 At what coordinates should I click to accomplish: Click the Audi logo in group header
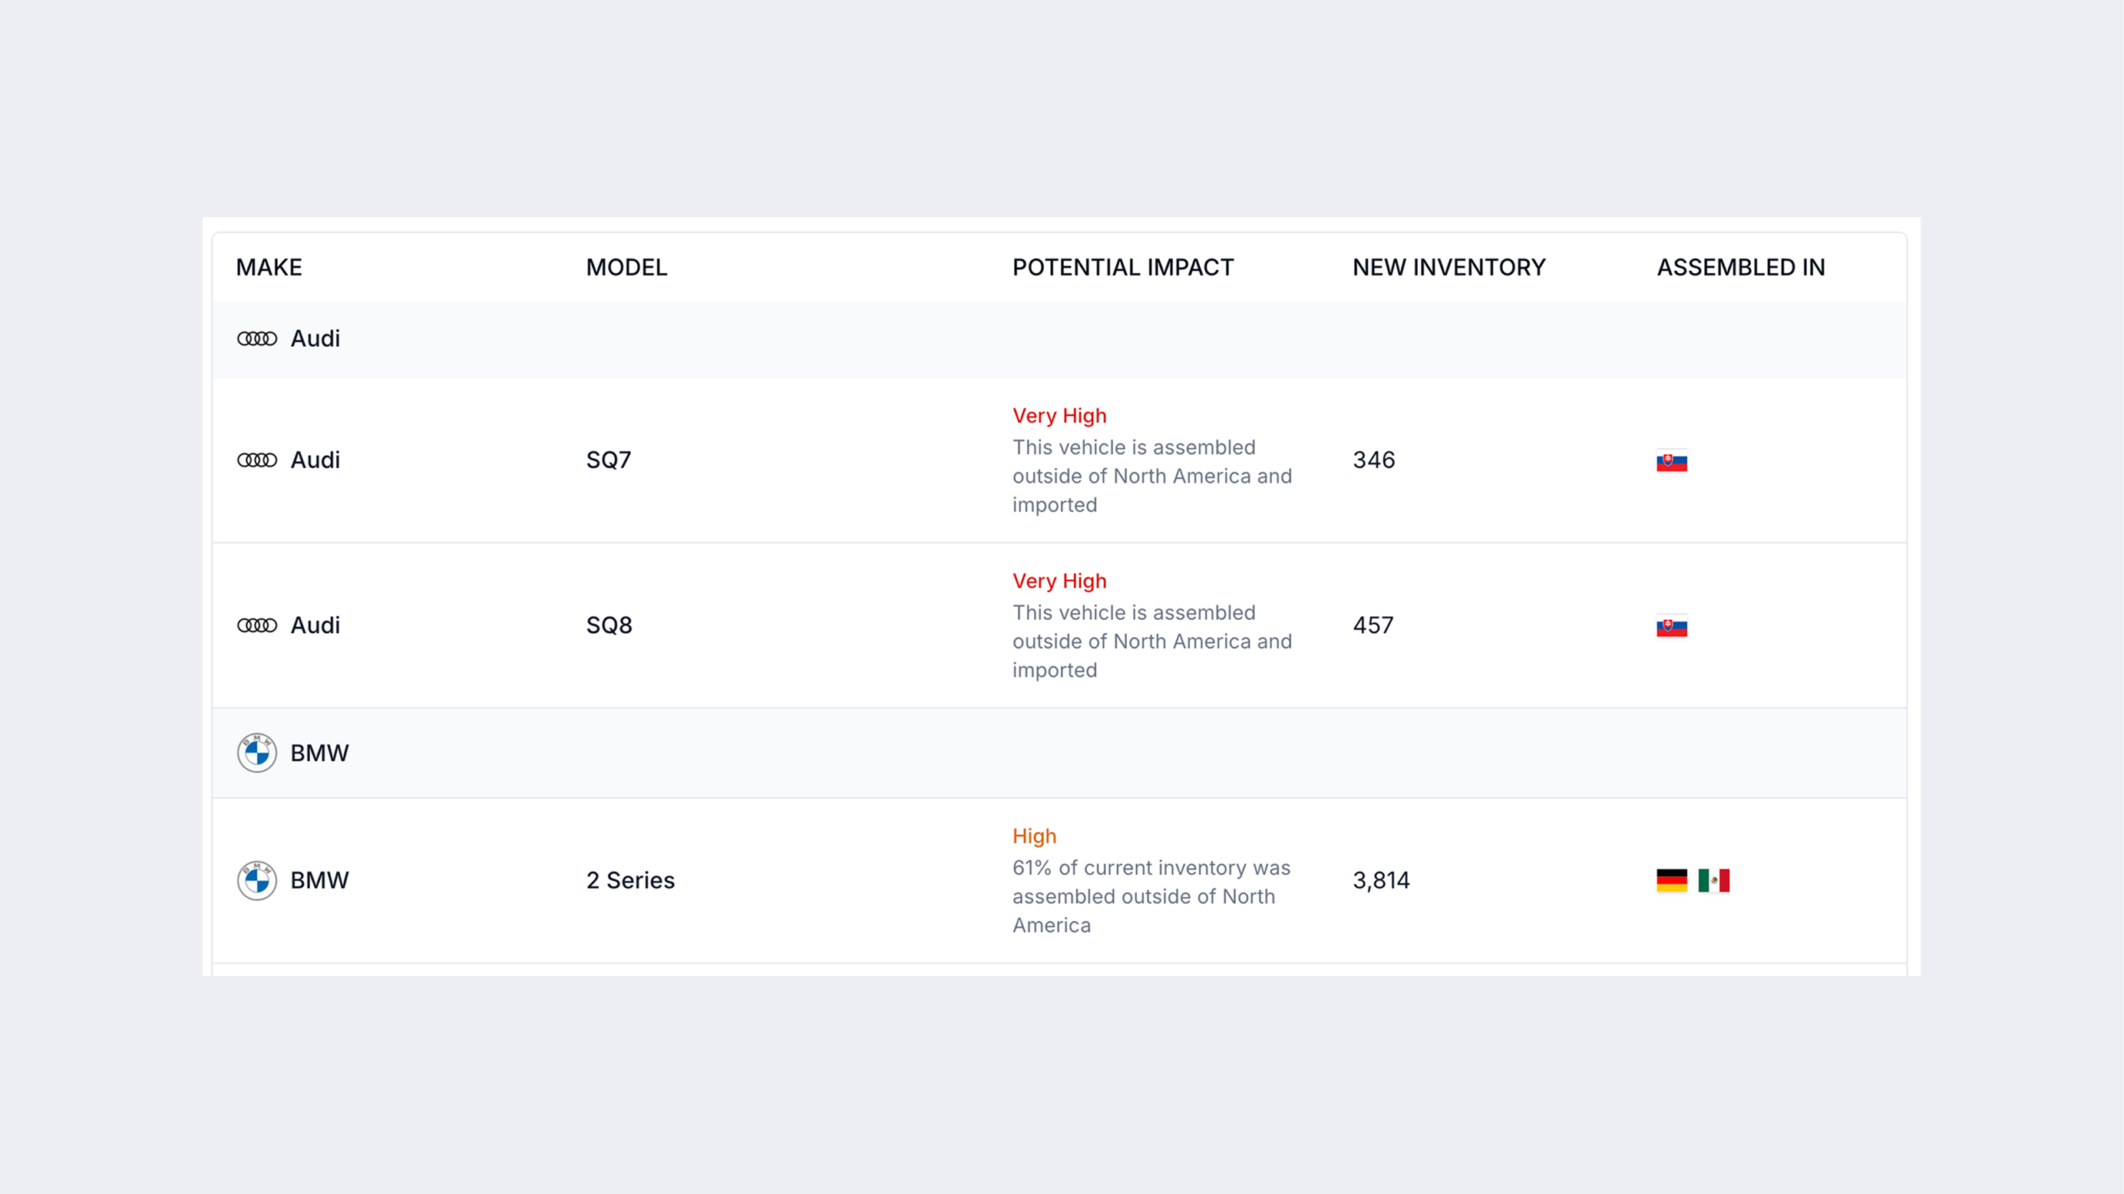tap(256, 338)
